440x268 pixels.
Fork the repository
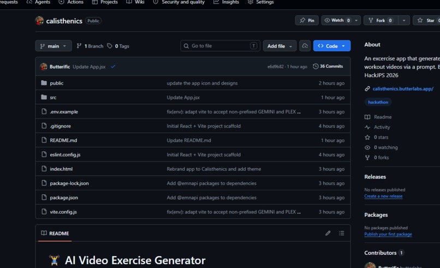(x=381, y=20)
